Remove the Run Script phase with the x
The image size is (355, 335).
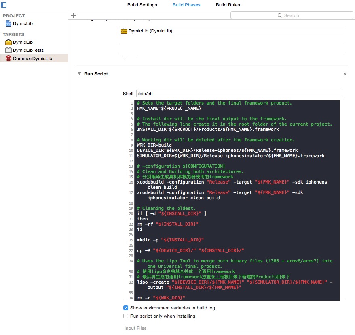345,74
